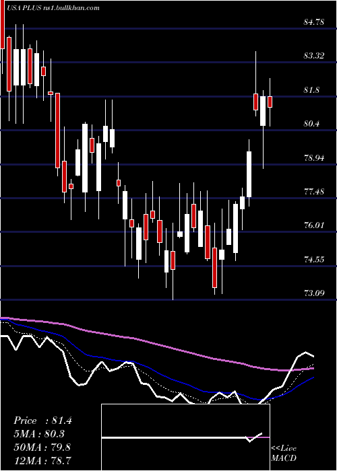This screenshot has width=337, height=471.
Task: Click the 78.94 price axis label
Action: coord(314,157)
